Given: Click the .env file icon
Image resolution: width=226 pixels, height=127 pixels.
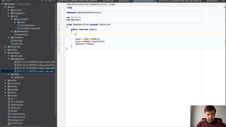Looking at the screenshot, I should click(9, 99).
